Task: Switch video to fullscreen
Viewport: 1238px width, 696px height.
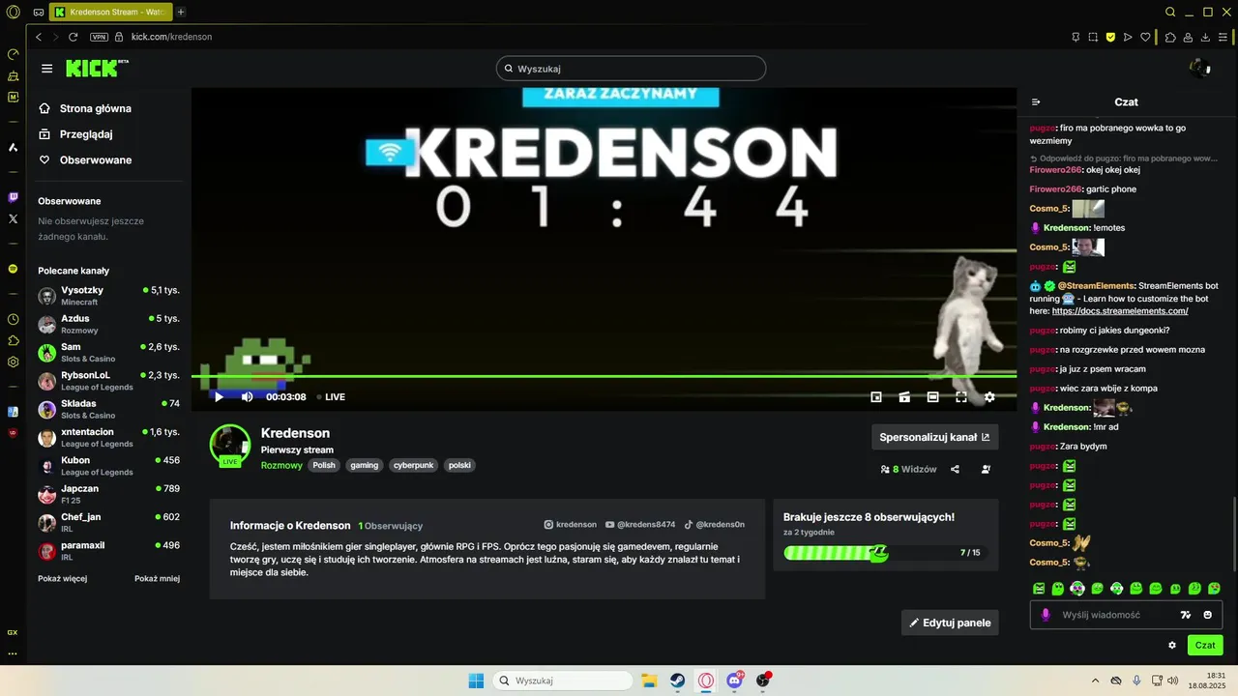Action: tap(961, 396)
